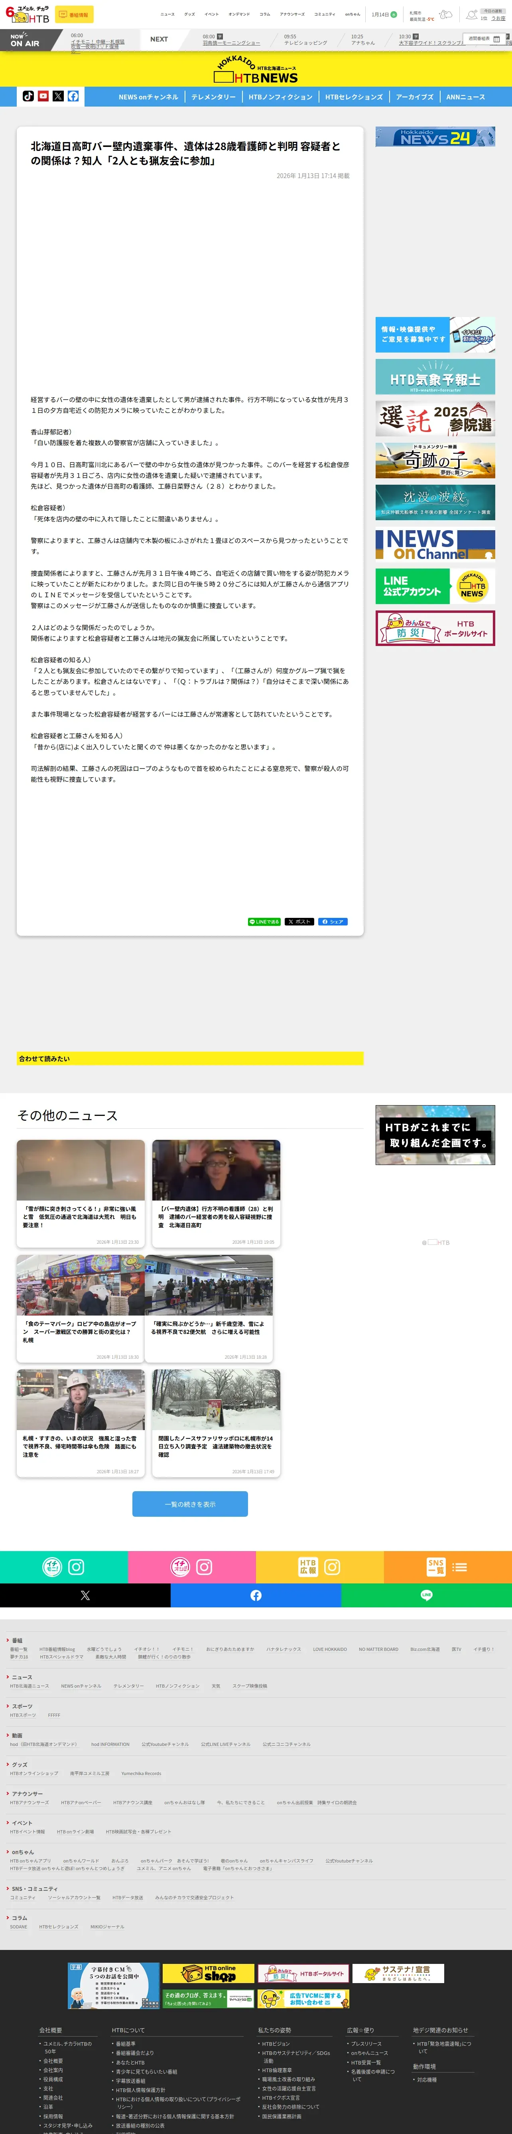Image resolution: width=512 pixels, height=2134 pixels.
Task: Open the 沈没の波紋 banner
Action: coord(435,502)
